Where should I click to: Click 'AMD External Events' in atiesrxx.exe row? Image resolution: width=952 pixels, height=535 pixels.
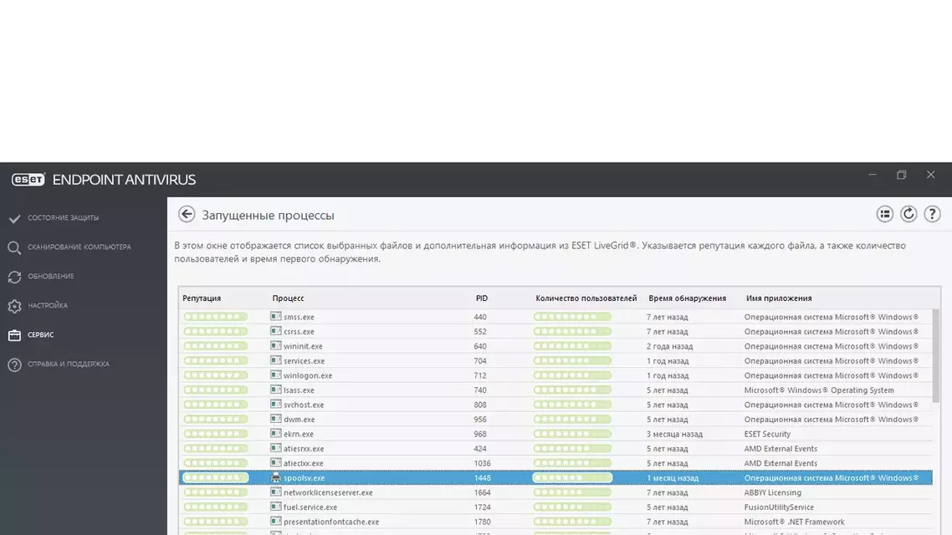(781, 448)
